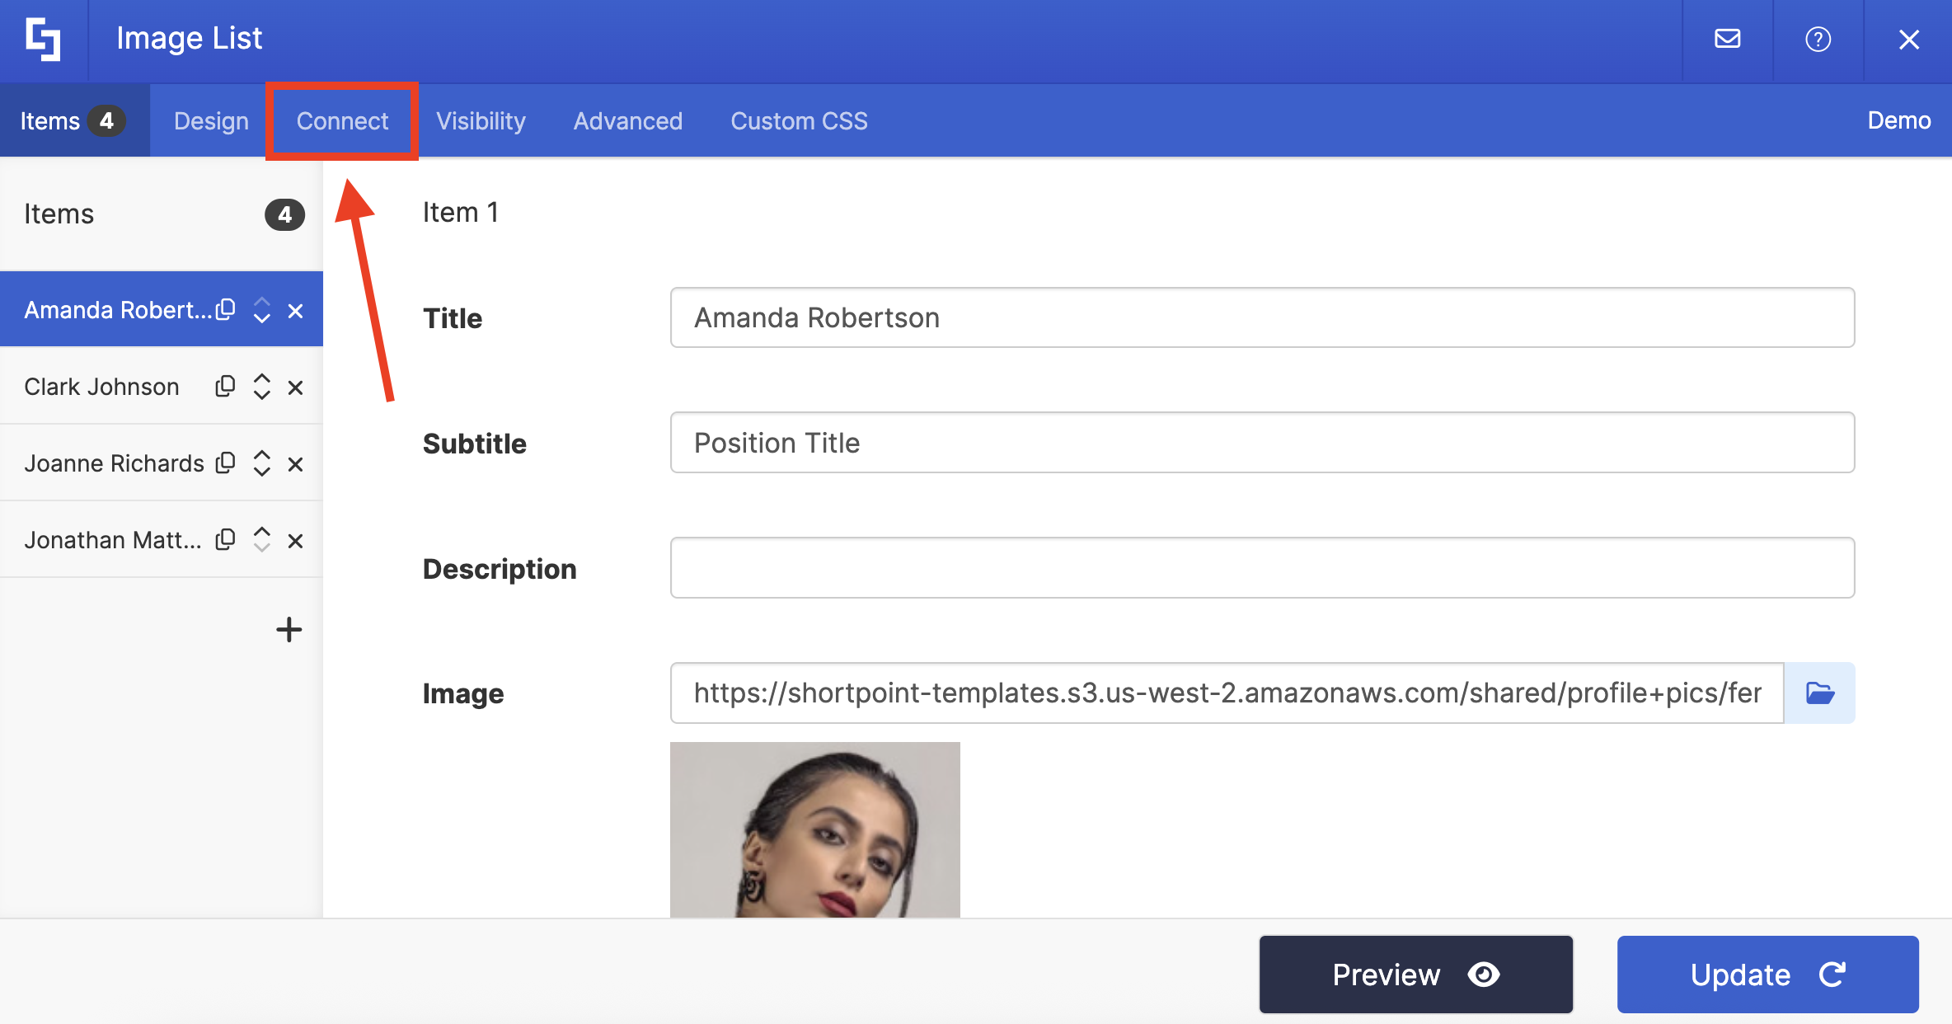Browse image using folder icon

[x=1819, y=693]
